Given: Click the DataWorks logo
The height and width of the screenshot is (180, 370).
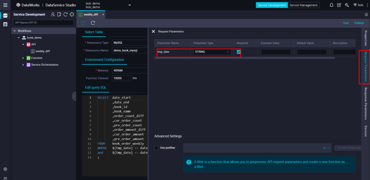Looking at the screenshot, I should pyautogui.click(x=28, y=5).
